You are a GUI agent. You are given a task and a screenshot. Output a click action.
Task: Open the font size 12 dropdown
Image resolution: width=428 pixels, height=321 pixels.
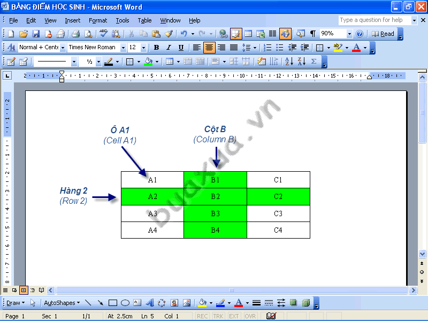pyautogui.click(x=143, y=48)
